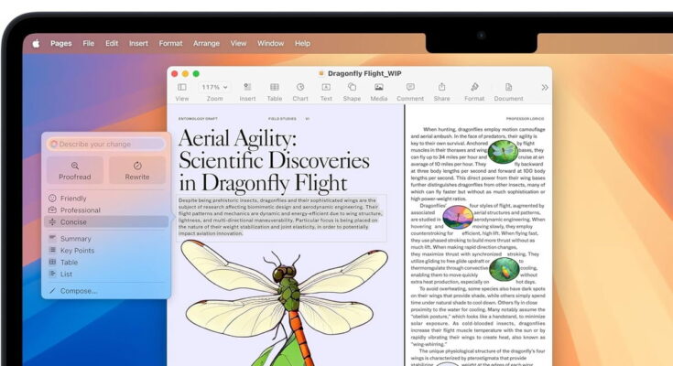Select the bottom oval green insect image

[504, 269]
